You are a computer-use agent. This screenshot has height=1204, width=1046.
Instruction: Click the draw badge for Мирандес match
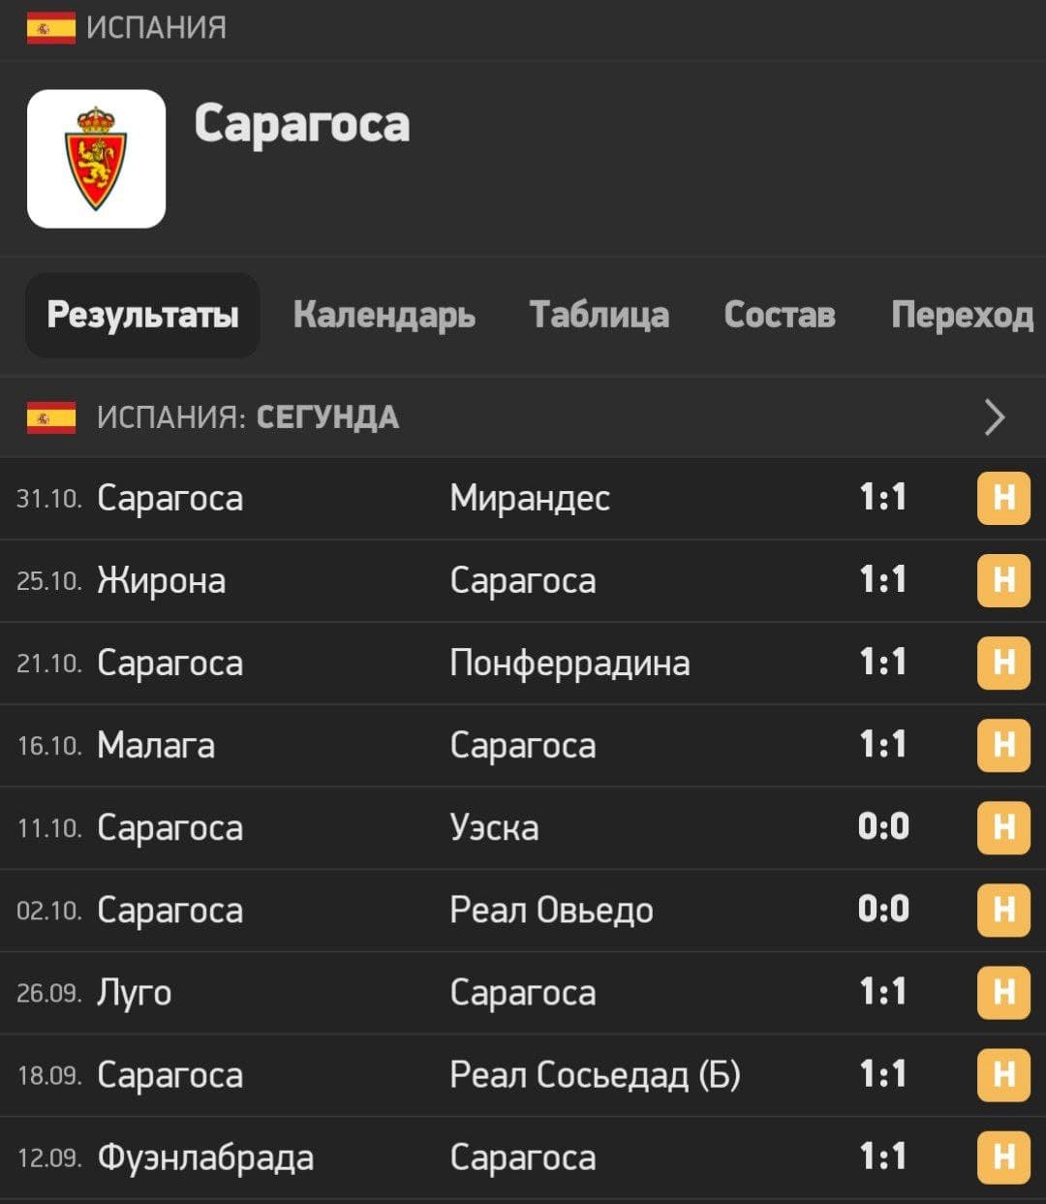pyautogui.click(x=1003, y=498)
